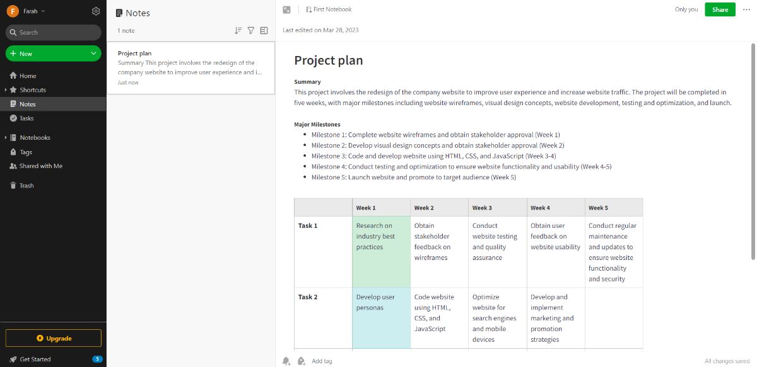Share the note with the green button

click(720, 9)
